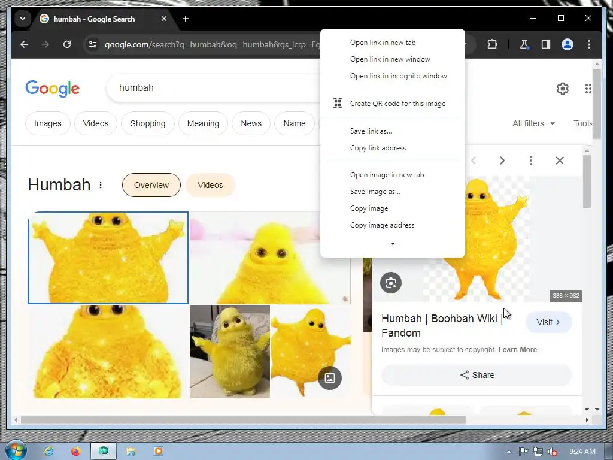Expand context menu with bottom arrow
The width and height of the screenshot is (613, 460).
click(393, 244)
